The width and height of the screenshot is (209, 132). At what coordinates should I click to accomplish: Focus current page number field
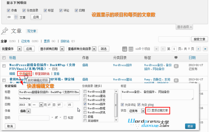(x=174, y=49)
